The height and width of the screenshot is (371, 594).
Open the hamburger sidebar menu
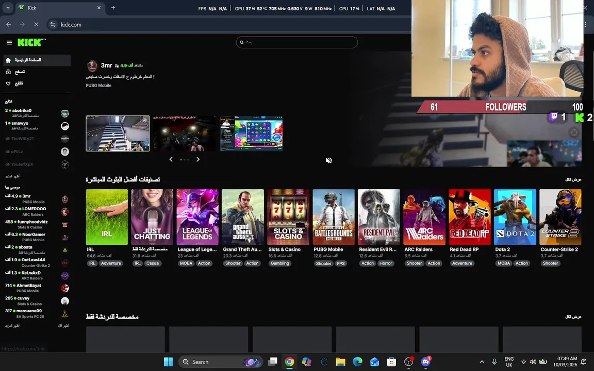pos(9,42)
